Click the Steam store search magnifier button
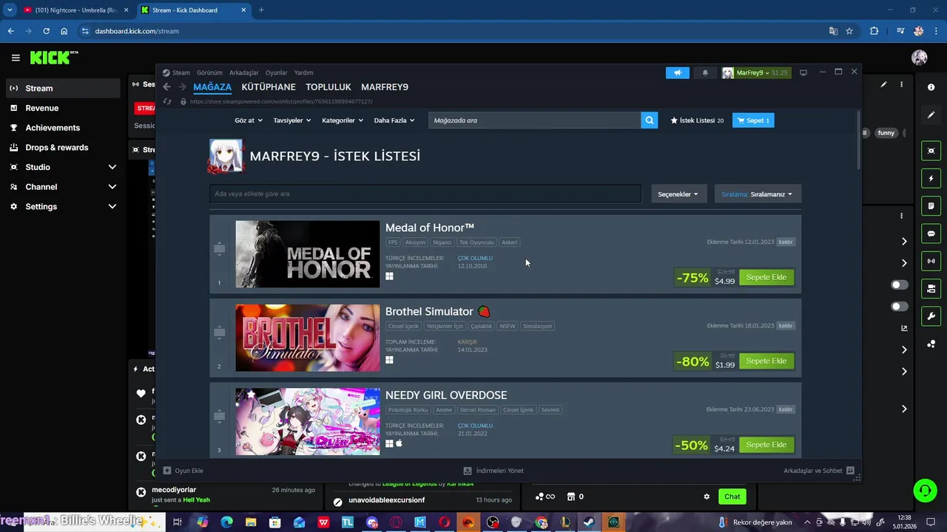Viewport: 947px width, 532px height. (x=649, y=120)
